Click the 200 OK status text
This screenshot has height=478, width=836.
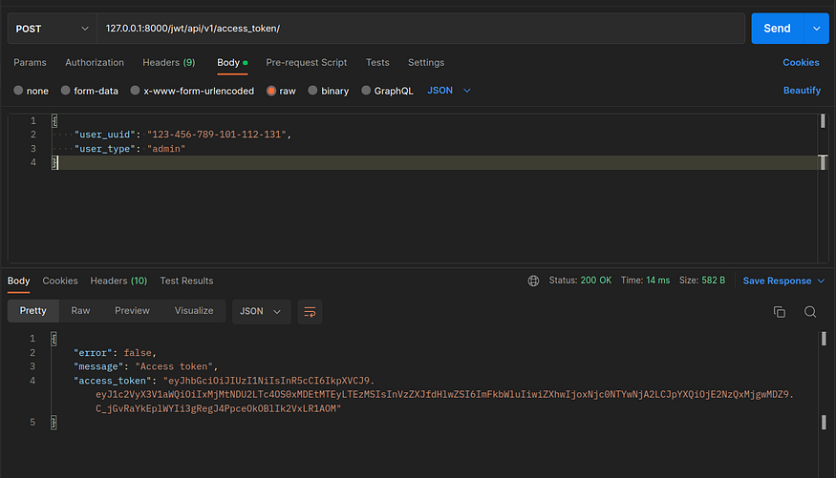click(x=596, y=281)
